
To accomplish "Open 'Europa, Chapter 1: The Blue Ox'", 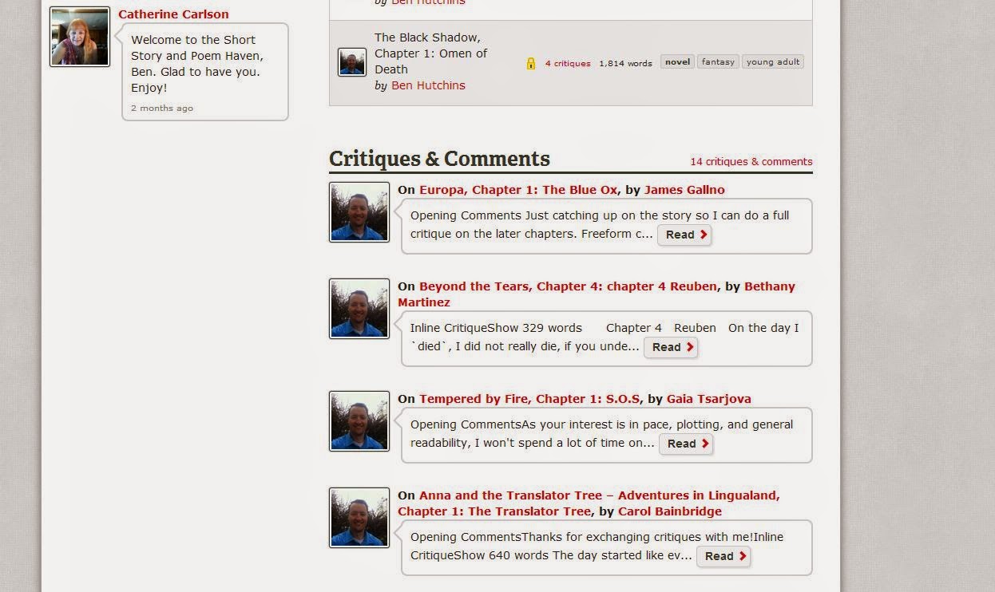I will (519, 189).
